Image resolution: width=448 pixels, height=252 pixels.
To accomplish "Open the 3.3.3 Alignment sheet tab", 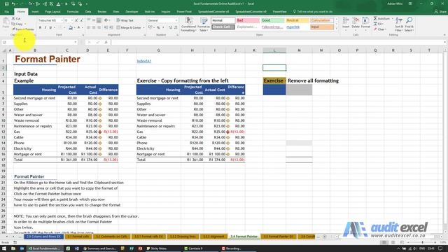I will coord(213,237).
